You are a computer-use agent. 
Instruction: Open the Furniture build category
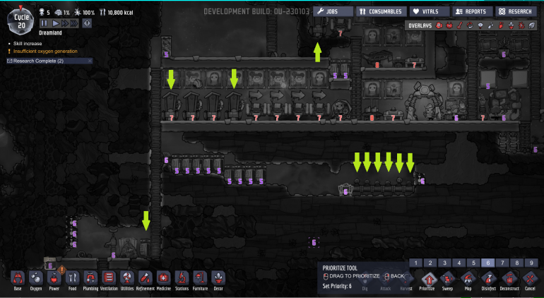click(x=200, y=278)
